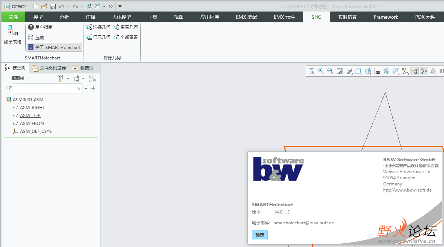Expand the tree display options dropdown arrow
This screenshot has height=247, width=444.
(83, 78)
